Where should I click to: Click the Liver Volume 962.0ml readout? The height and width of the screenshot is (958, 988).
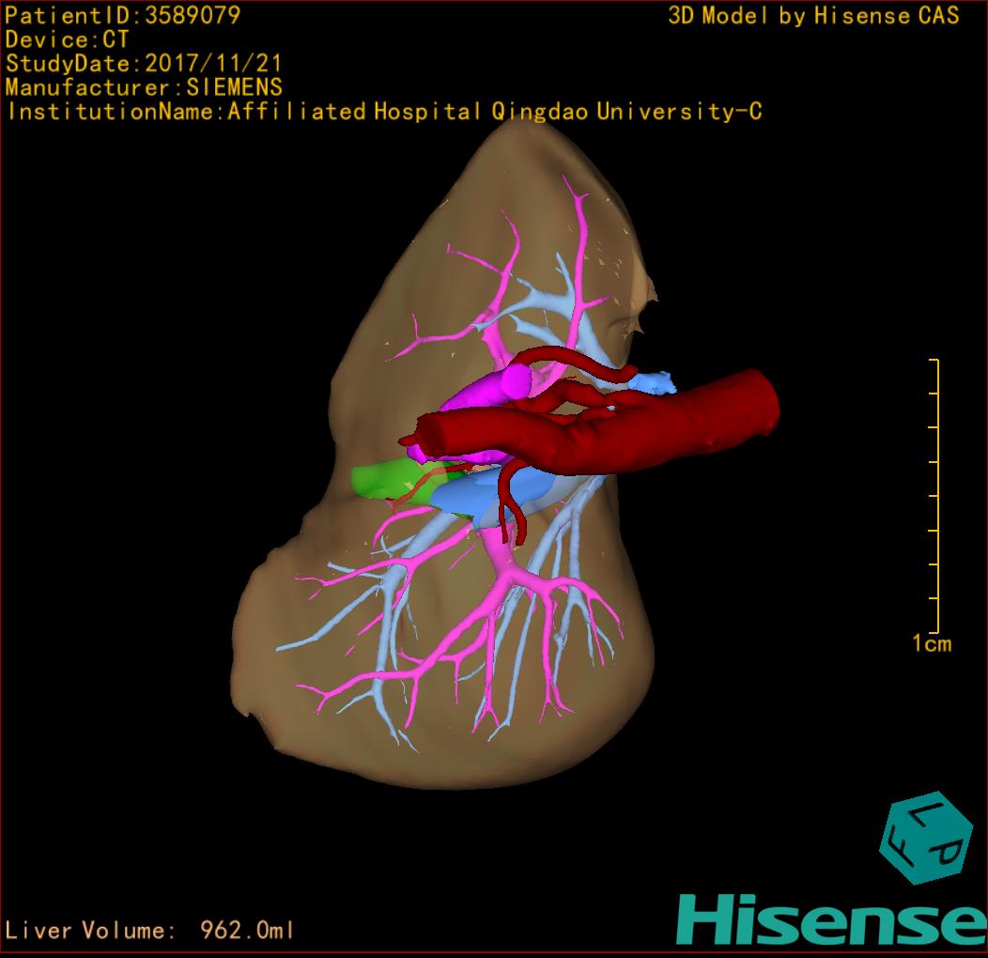click(150, 931)
